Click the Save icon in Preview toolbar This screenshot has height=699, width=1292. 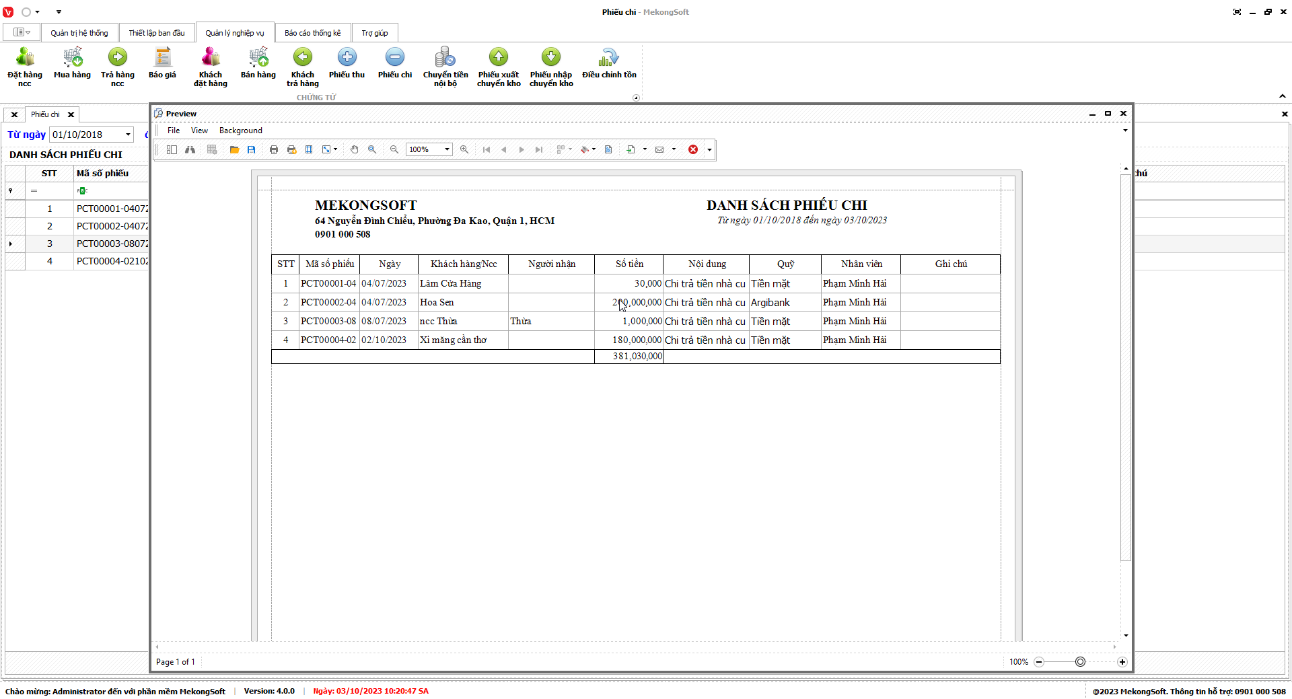coord(252,150)
